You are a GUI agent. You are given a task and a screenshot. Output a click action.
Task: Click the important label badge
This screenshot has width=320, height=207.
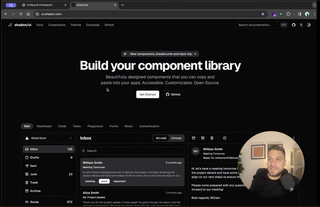pyautogui.click(x=119, y=181)
